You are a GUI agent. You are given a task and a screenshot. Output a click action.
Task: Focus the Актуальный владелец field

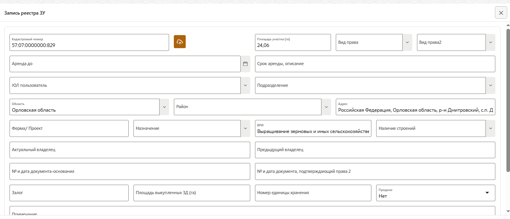129,150
